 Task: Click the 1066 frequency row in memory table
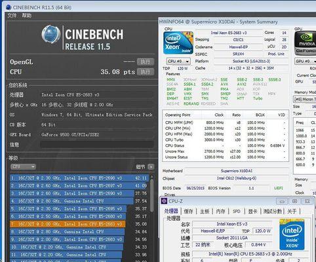click(x=306, y=130)
